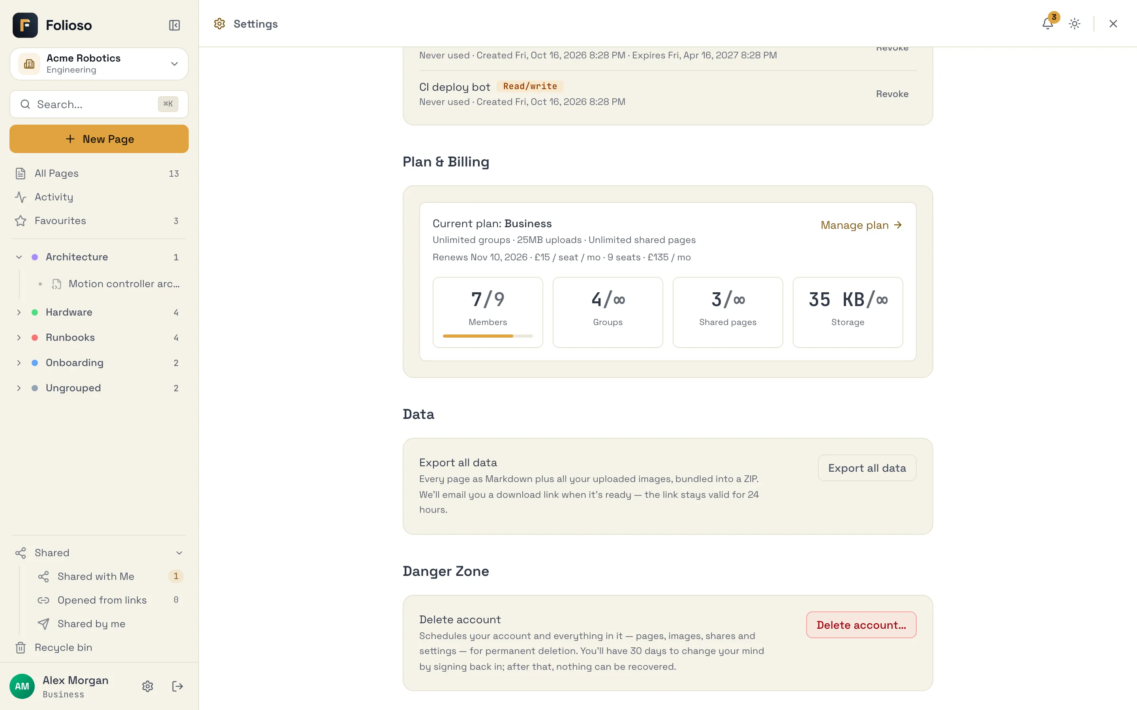The width and height of the screenshot is (1137, 710).
Task: Expand the Ungrouped group
Action: [x=19, y=388]
